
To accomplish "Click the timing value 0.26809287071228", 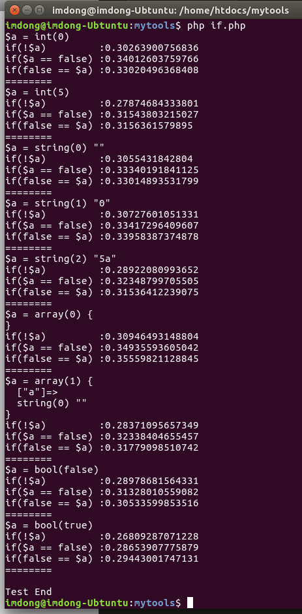I will (152, 536).
